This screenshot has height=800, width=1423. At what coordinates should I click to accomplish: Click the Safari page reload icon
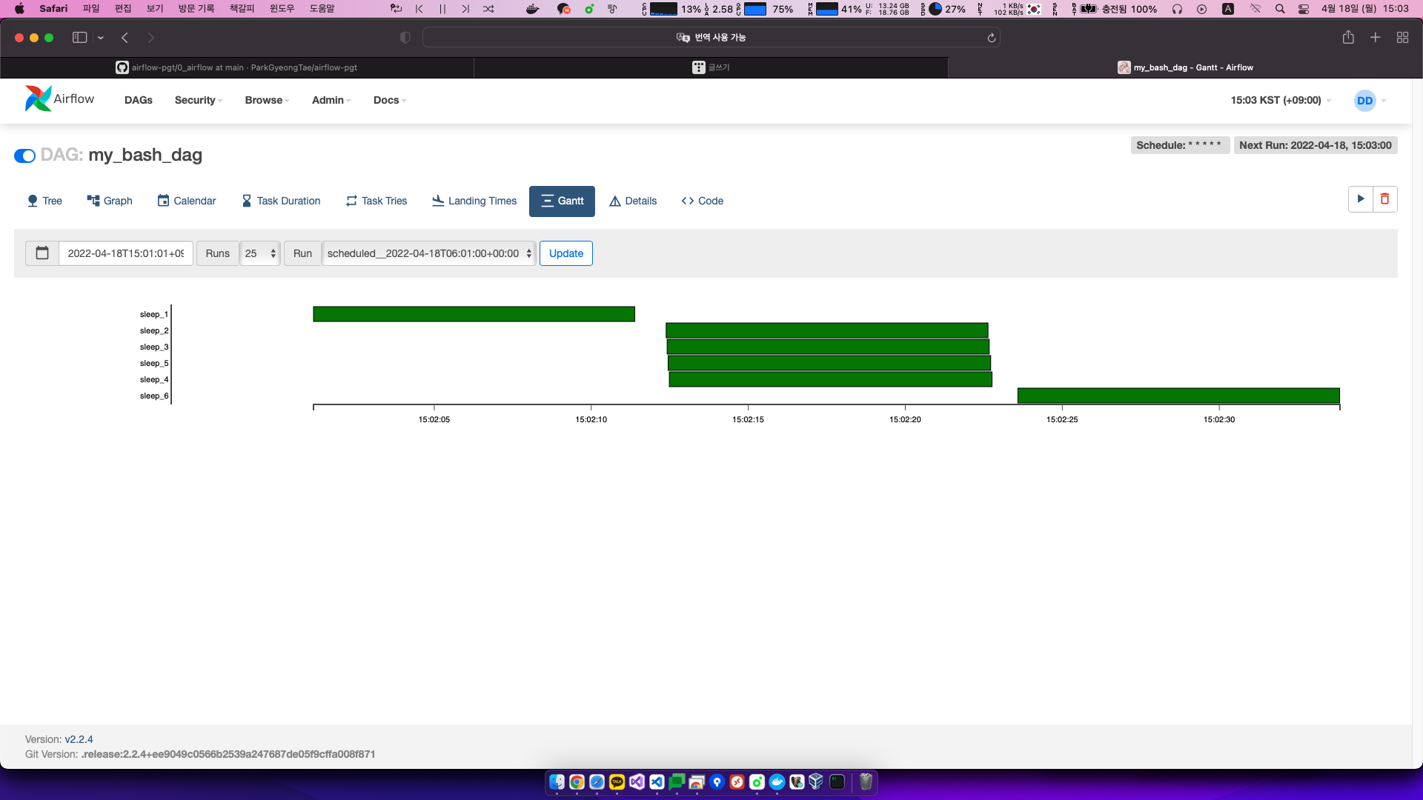(x=991, y=38)
